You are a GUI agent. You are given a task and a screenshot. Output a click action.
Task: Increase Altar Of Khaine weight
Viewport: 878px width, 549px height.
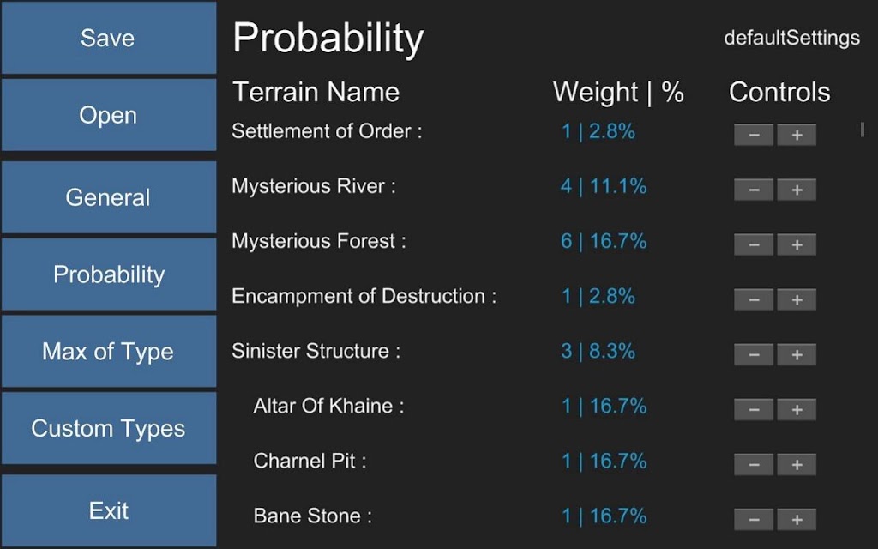797,409
